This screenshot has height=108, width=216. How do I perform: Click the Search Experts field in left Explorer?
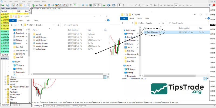coord(86,25)
